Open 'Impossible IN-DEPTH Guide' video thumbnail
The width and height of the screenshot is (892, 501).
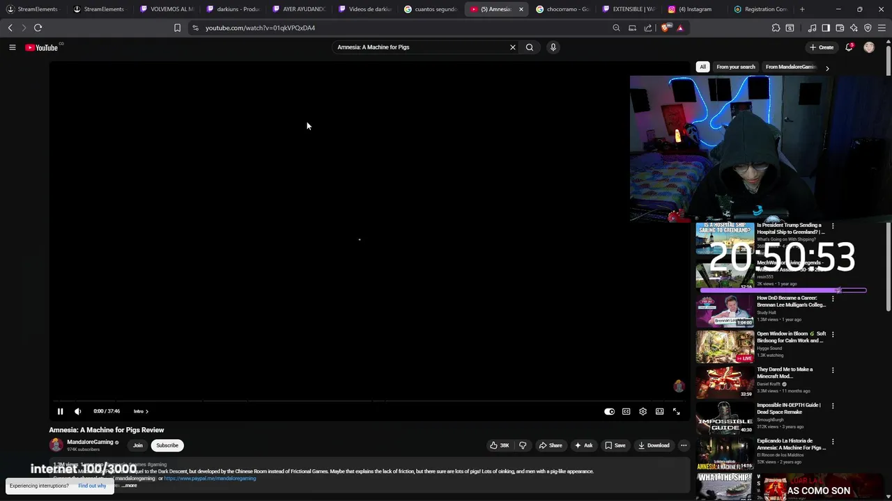click(725, 417)
